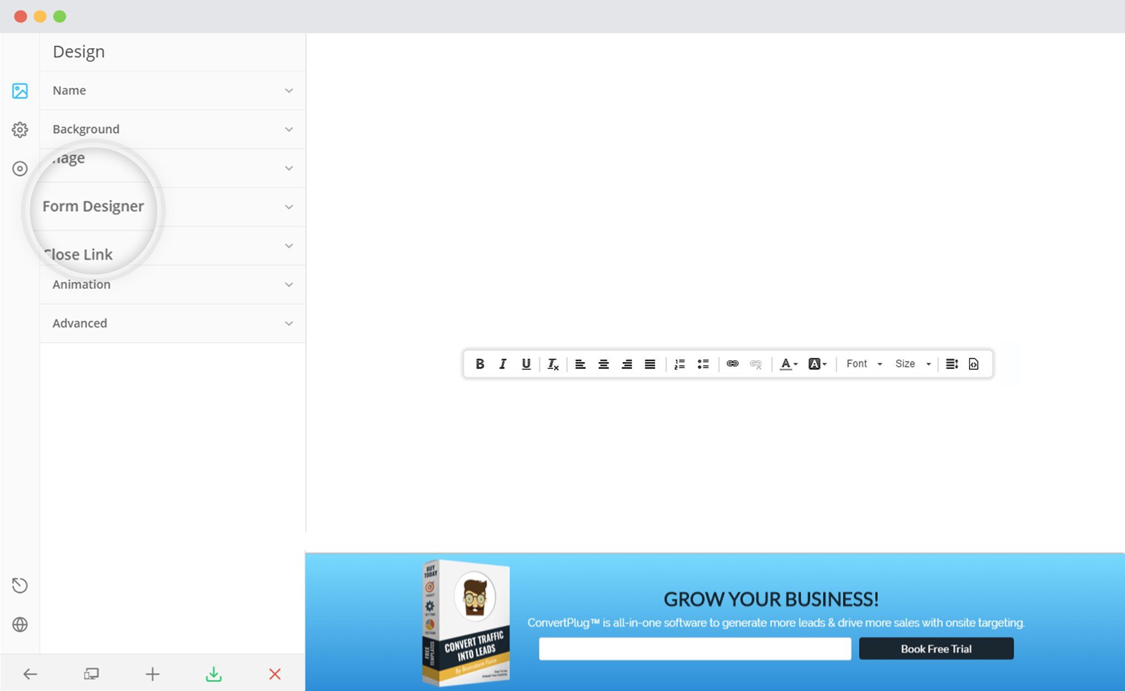This screenshot has height=691, width=1125.
Task: Toggle bold formatting
Action: (480, 364)
